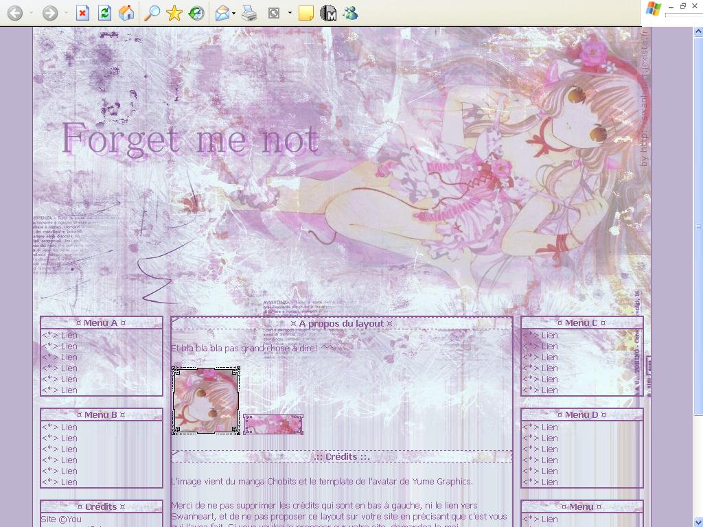The width and height of the screenshot is (703, 527).
Task: Go forward with the Forward arrow button
Action: click(49, 13)
